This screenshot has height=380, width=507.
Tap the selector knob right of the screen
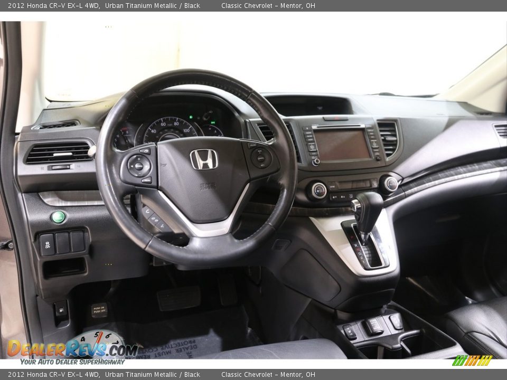pyautogui.click(x=377, y=158)
